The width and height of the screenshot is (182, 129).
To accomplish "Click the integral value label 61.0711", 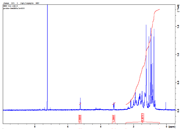I will pos(142,118).
